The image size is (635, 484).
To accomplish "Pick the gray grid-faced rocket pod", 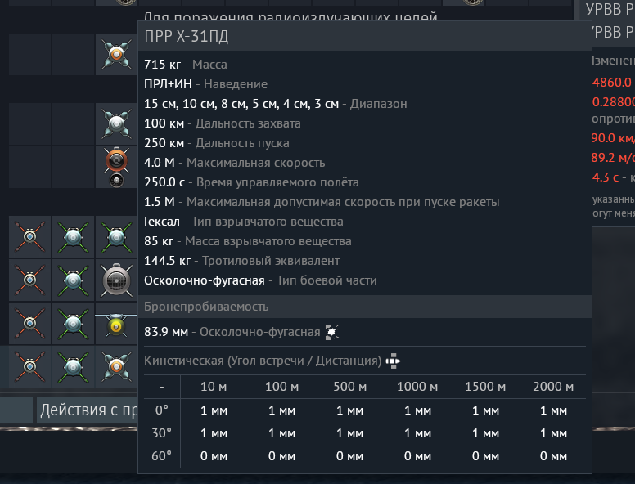I will [x=117, y=280].
